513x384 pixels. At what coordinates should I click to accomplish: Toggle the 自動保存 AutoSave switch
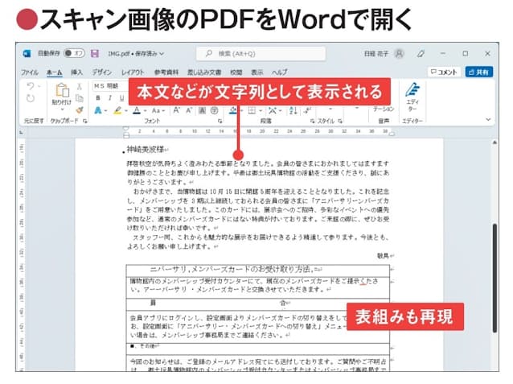tap(74, 53)
